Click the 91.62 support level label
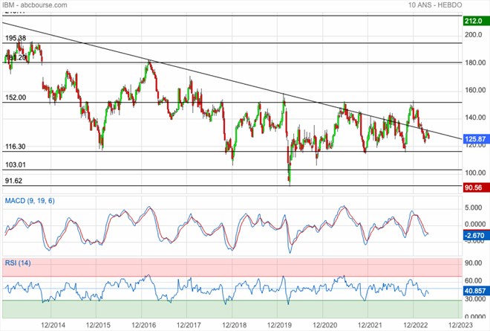The height and width of the screenshot is (331, 490). tap(14, 181)
